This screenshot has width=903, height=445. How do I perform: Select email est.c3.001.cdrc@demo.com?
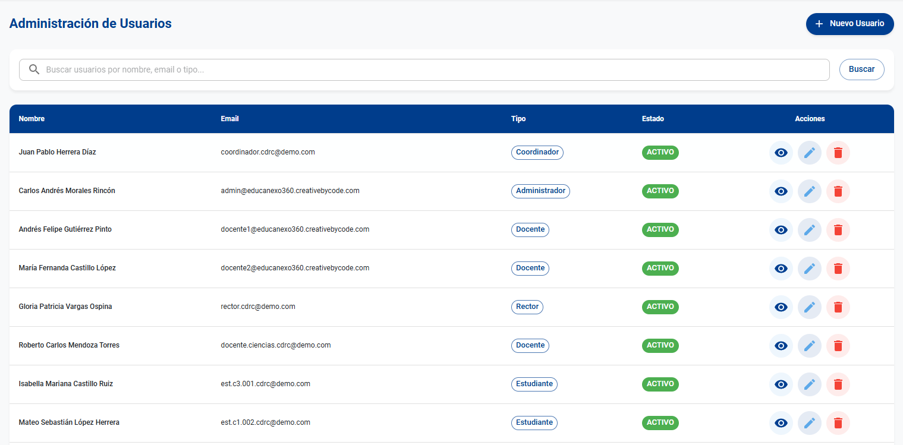(265, 384)
